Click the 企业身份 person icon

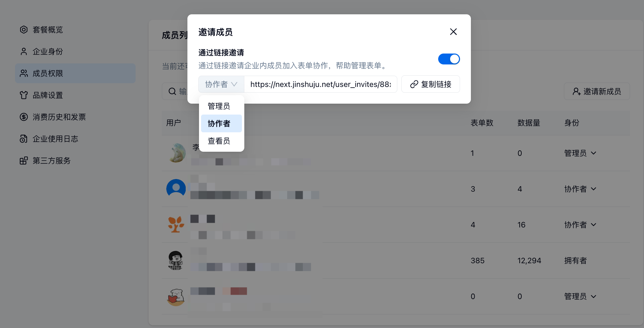[x=24, y=51]
